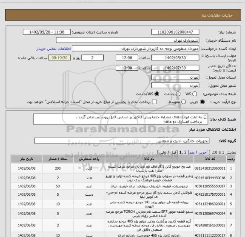Click the price validity time 12:00 field
Screen dimensions: 245x237
click(127, 68)
